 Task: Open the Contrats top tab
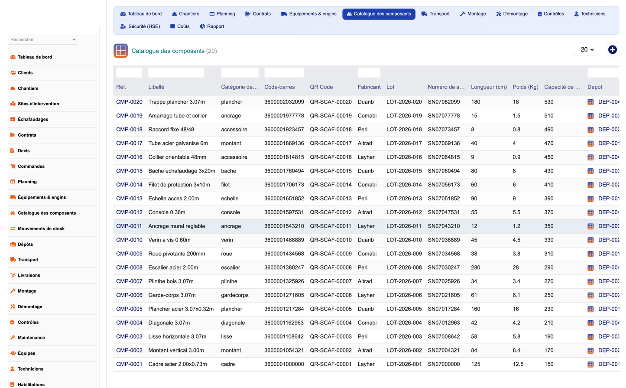point(258,14)
